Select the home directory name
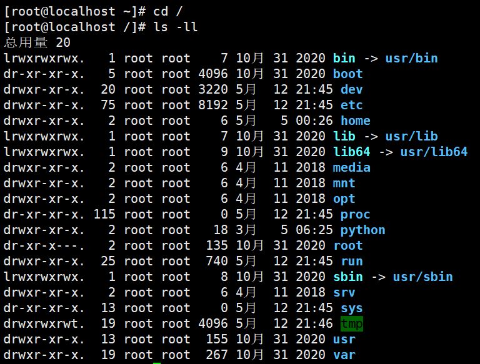480x364 pixels. pos(355,121)
